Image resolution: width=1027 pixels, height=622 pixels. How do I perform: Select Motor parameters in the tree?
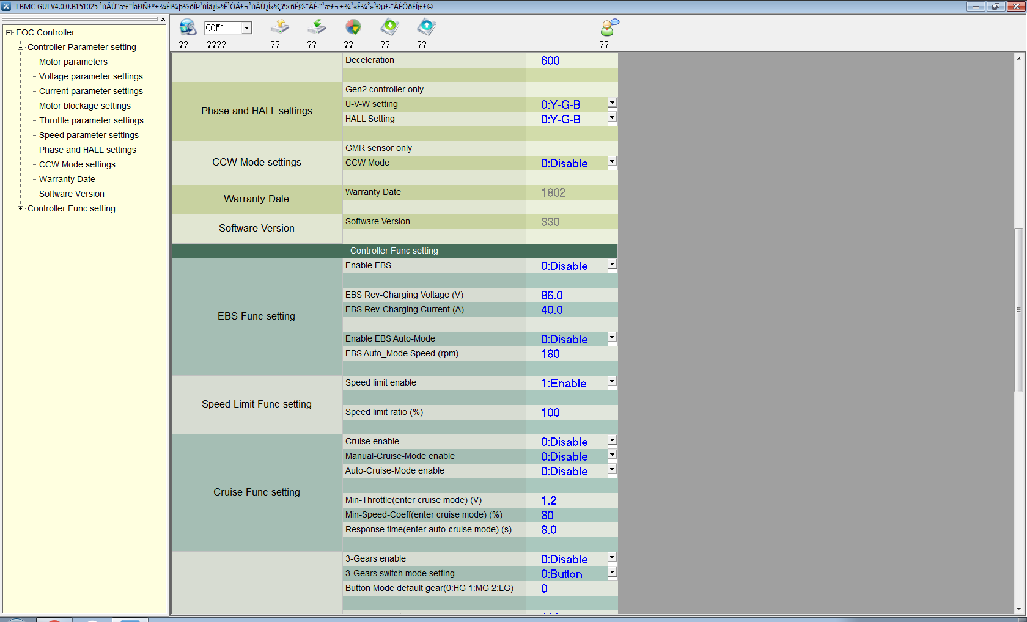coord(73,62)
